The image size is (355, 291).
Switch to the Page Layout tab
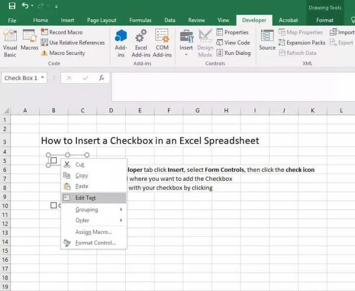[102, 20]
